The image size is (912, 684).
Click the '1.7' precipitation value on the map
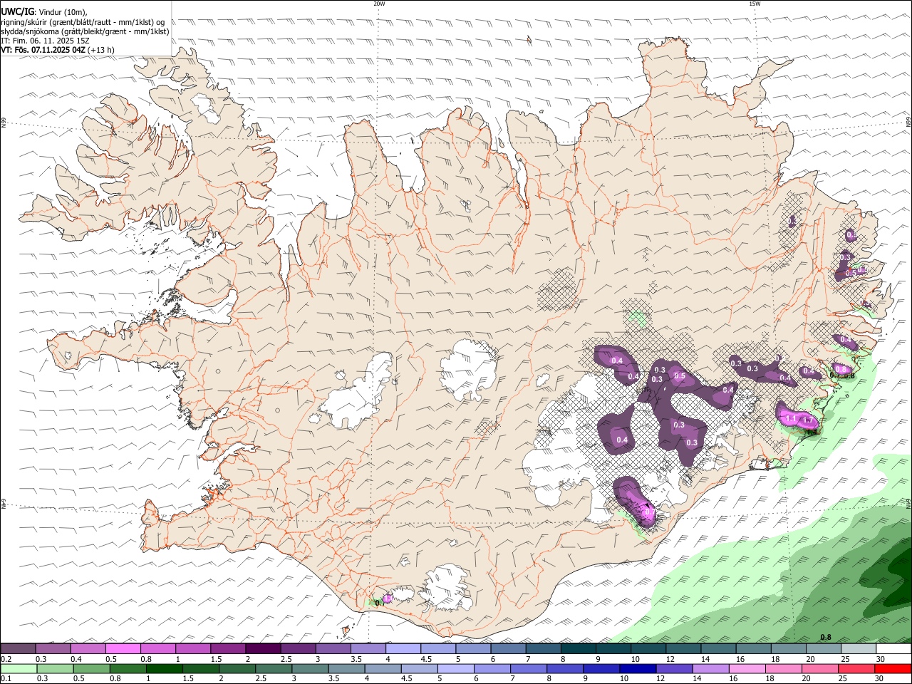coord(808,420)
